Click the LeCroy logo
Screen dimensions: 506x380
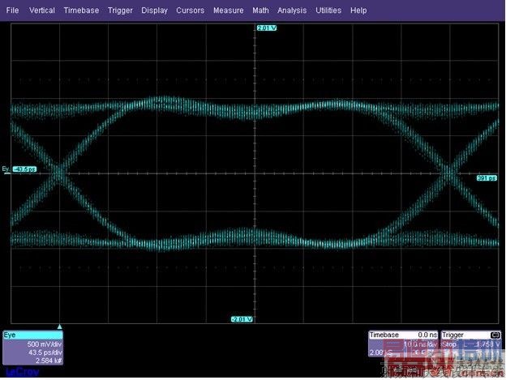(23, 372)
